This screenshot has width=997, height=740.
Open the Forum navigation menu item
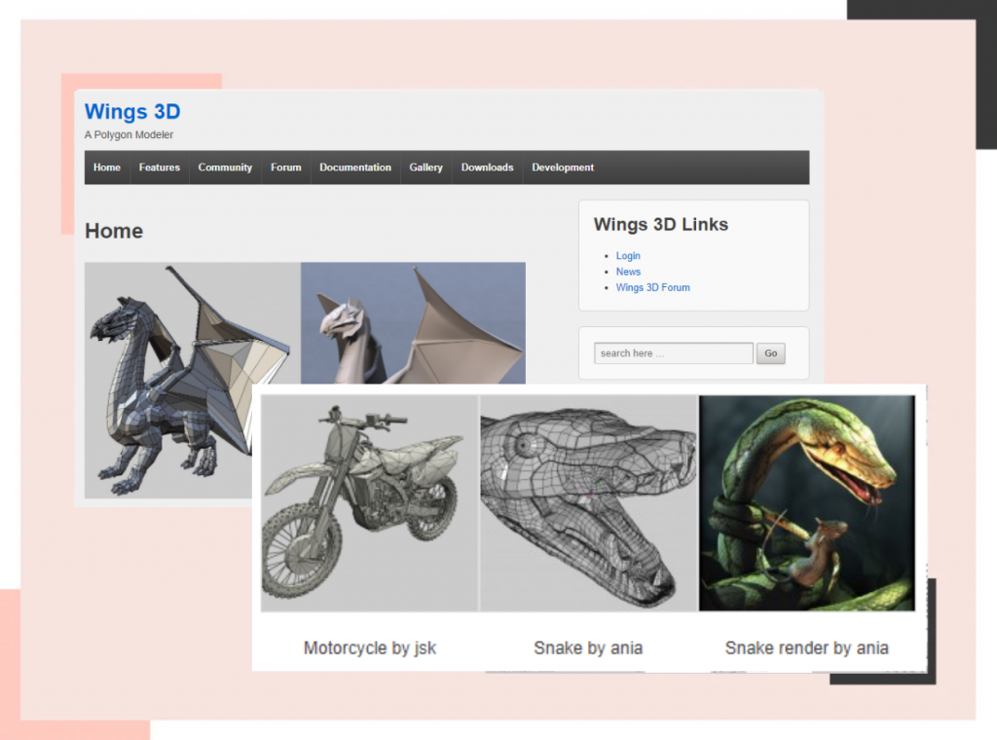click(x=284, y=167)
